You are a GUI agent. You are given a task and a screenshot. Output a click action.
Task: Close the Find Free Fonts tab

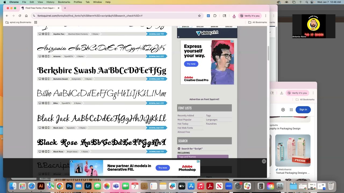click(58, 8)
